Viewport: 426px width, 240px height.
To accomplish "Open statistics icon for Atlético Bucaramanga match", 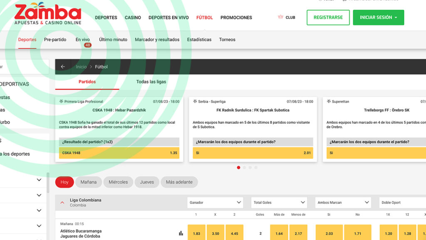I will coord(181,233).
